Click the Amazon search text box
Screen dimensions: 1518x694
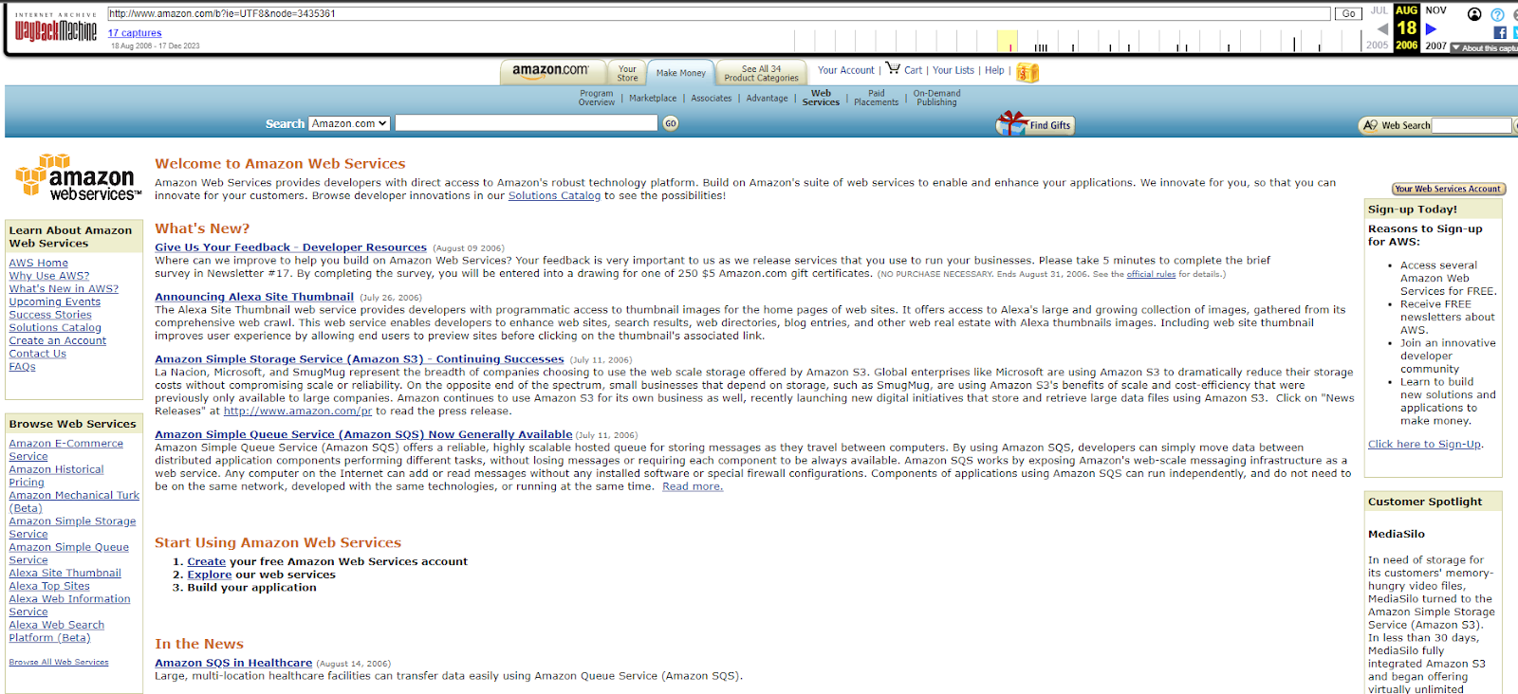tap(526, 123)
